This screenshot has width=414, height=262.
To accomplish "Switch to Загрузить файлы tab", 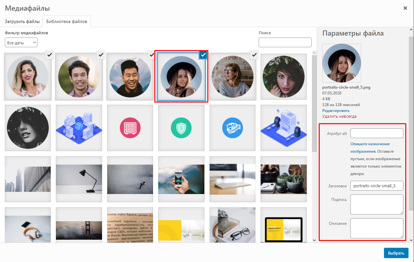I will pos(22,22).
